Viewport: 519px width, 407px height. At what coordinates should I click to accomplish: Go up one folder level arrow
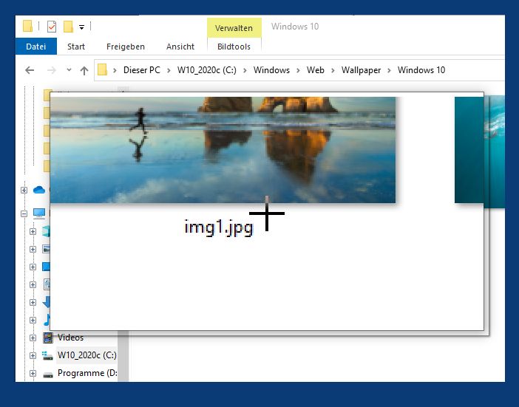coord(84,70)
